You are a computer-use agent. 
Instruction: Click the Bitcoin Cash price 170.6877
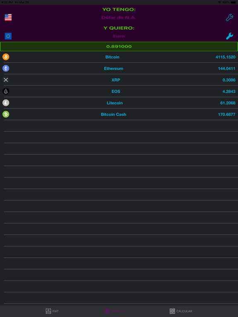click(227, 114)
